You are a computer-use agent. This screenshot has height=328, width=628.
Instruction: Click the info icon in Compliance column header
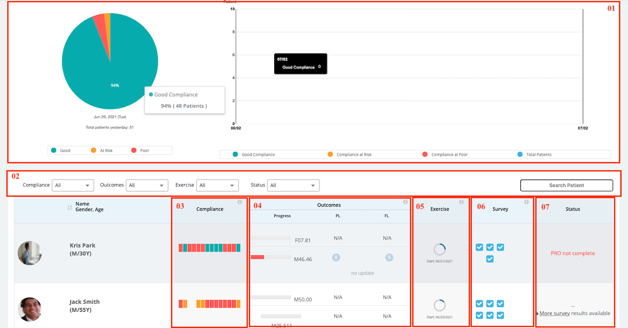tap(240, 202)
